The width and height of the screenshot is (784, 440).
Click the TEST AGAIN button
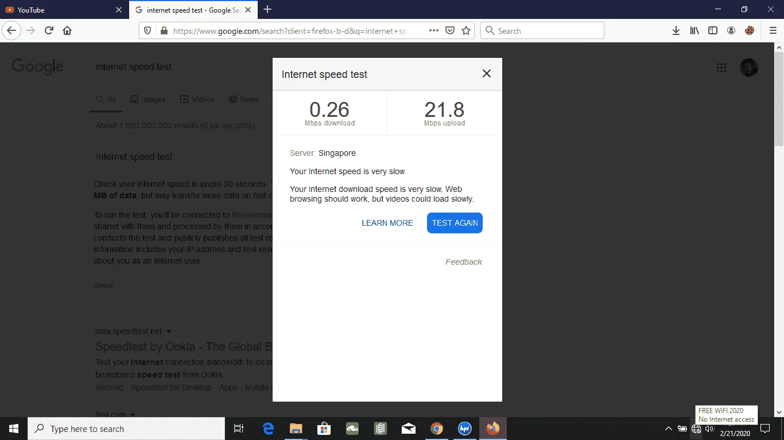[455, 223]
